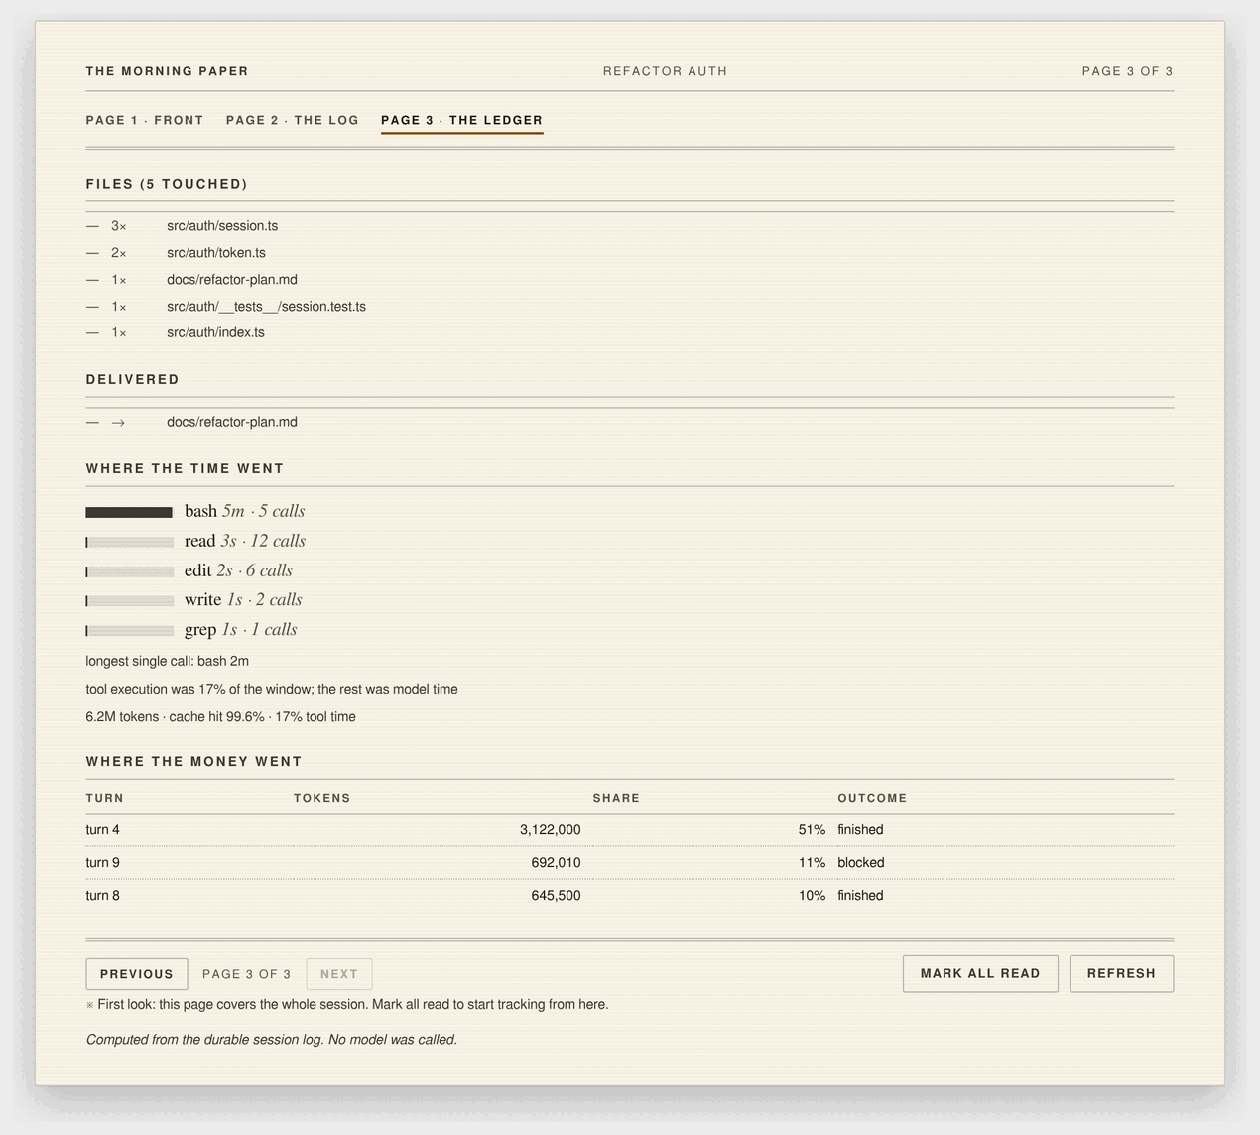Click the bash 5m · 5 calls label
This screenshot has height=1135, width=1260.
pos(244,511)
